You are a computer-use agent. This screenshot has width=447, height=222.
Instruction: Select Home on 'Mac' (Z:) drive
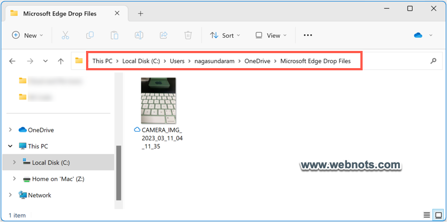point(58,179)
